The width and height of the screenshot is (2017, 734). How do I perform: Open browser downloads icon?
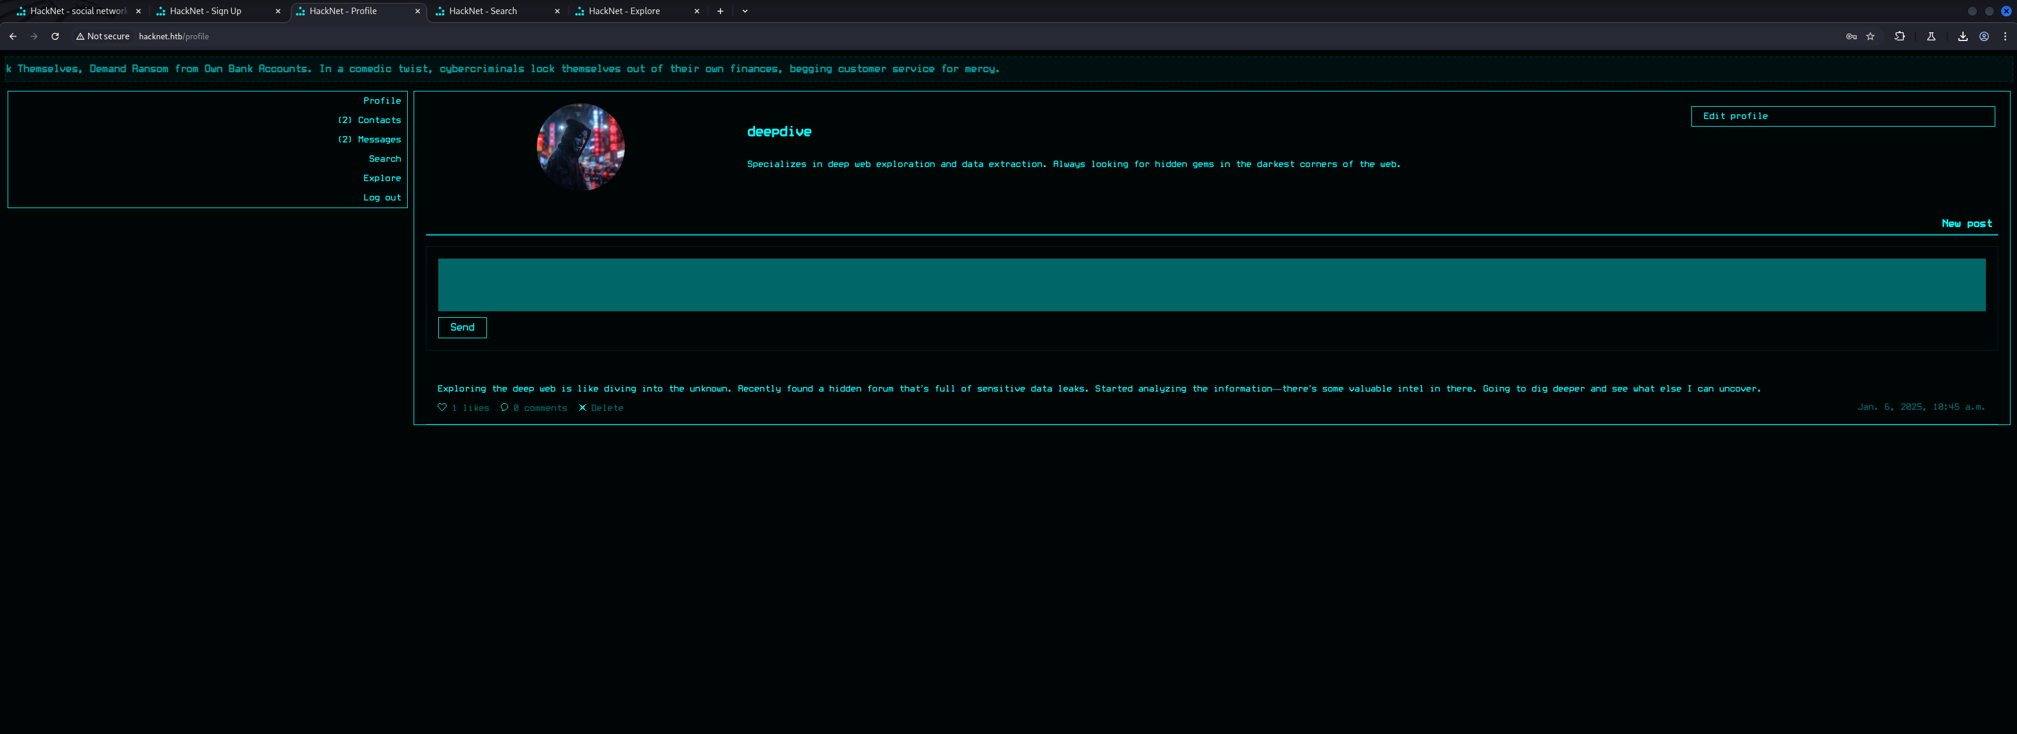(1963, 36)
